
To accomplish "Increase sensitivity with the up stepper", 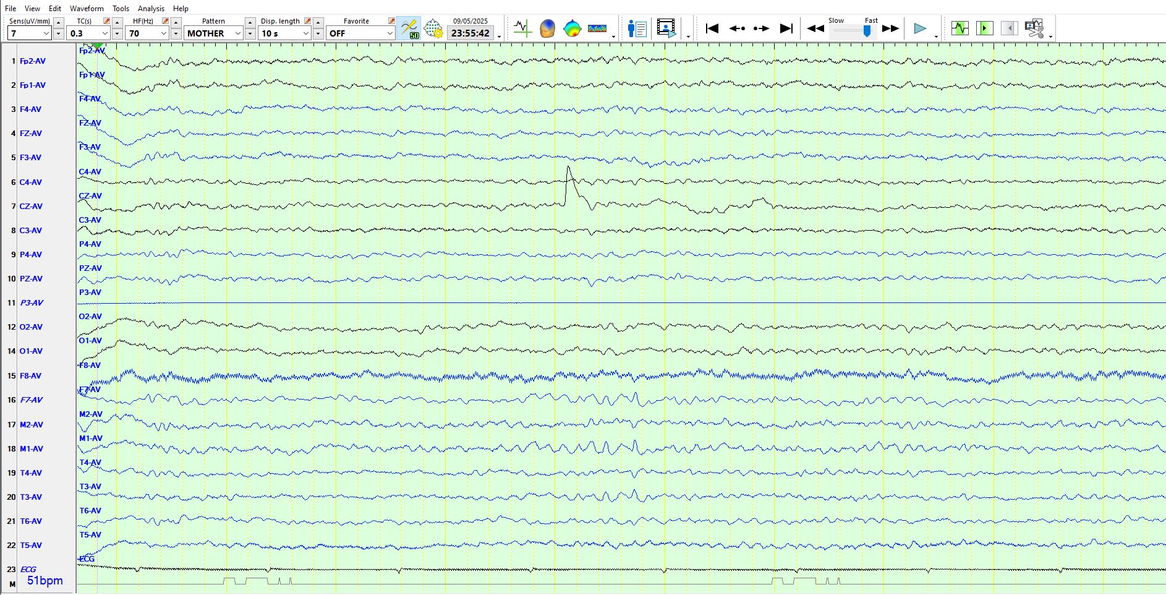I will tap(59, 22).
